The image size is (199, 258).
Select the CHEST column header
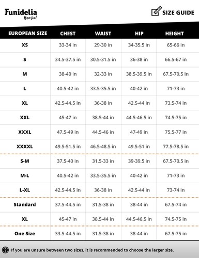click(x=68, y=34)
